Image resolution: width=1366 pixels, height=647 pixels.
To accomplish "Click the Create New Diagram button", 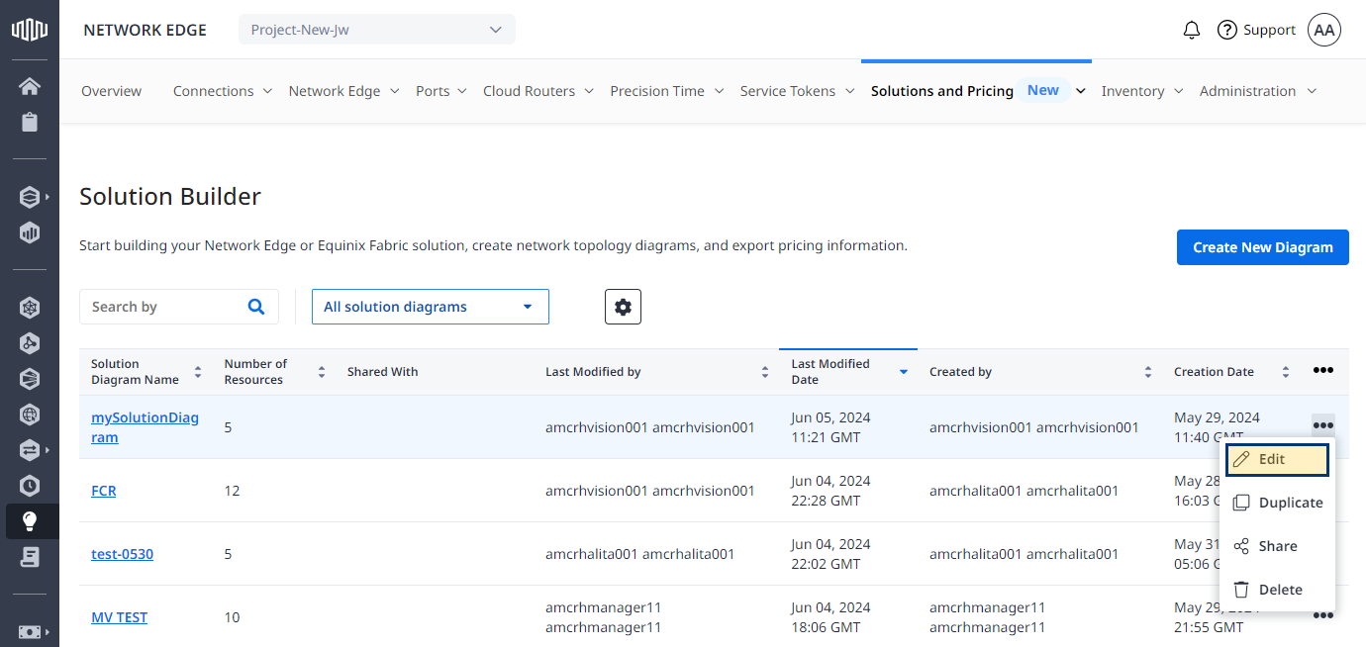I will pyautogui.click(x=1263, y=247).
